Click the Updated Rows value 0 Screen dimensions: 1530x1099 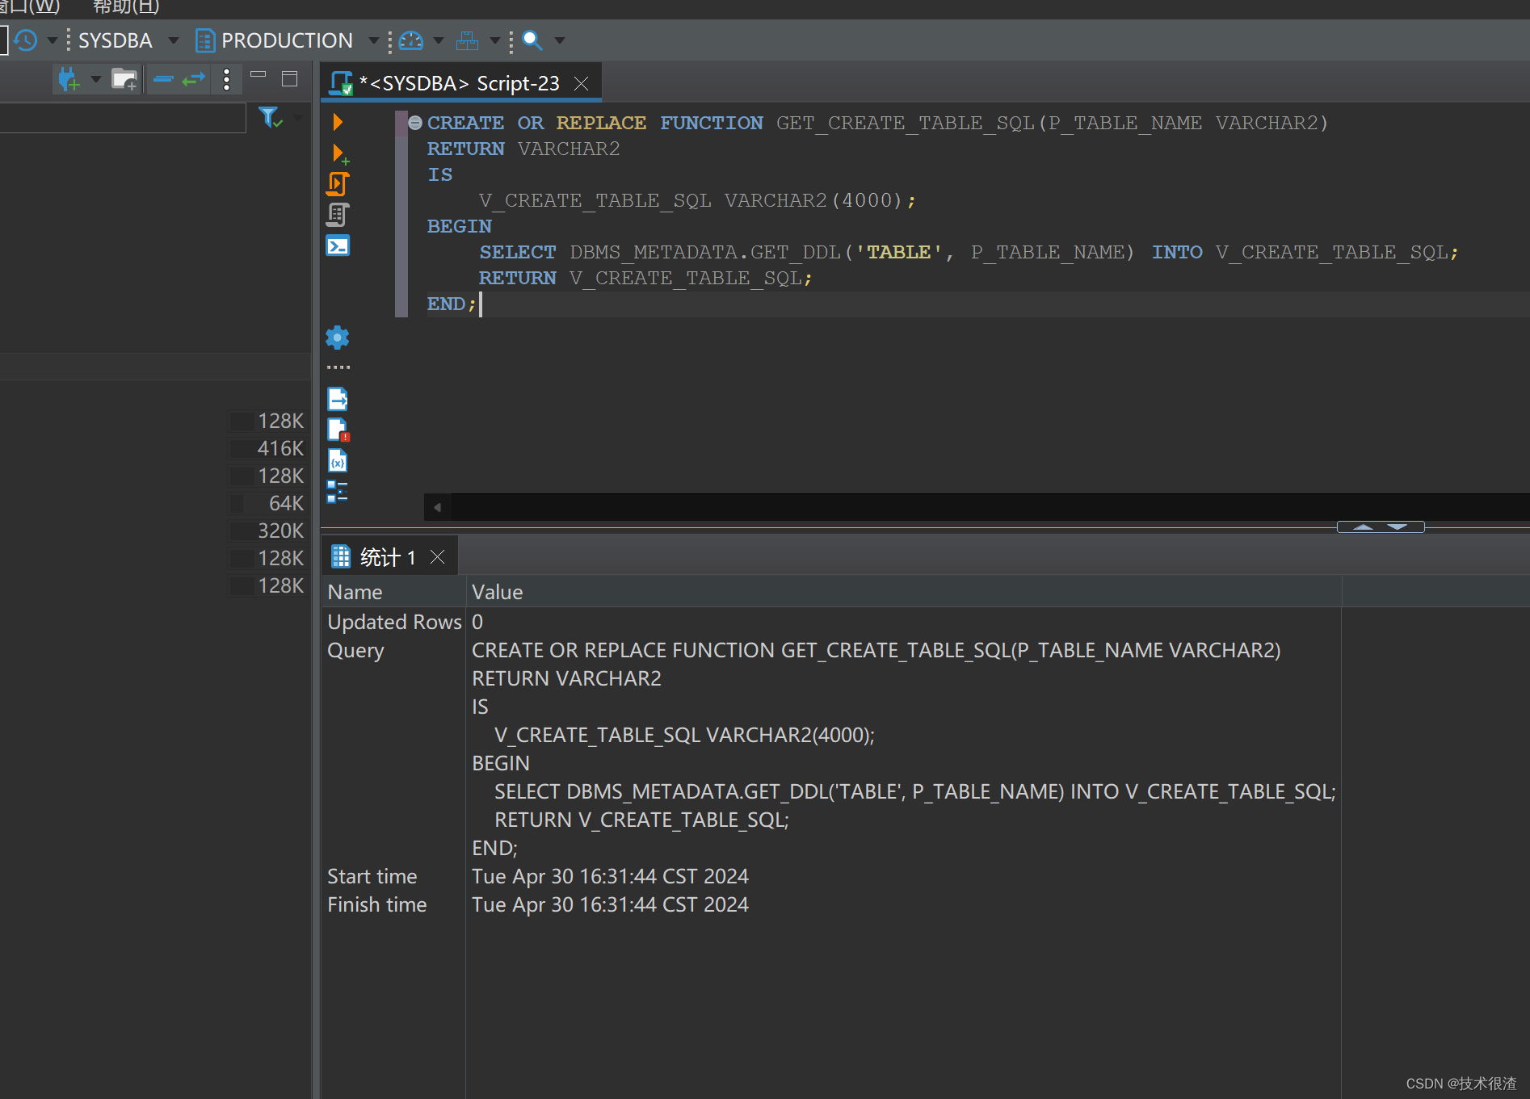[x=477, y=622]
